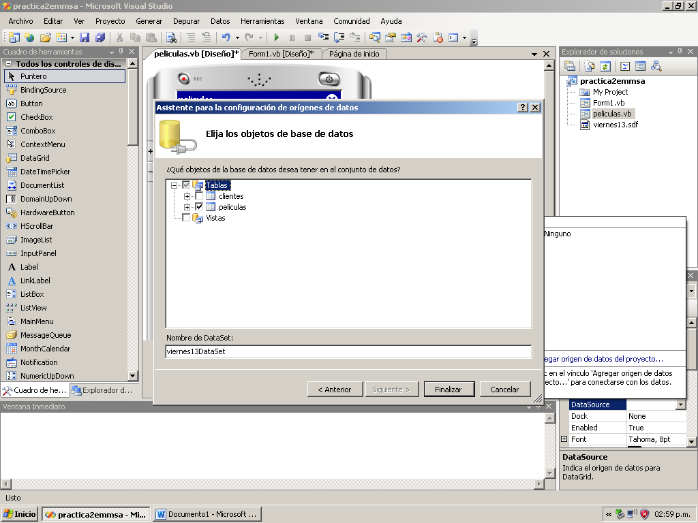
Task: Click View Class Diagram icon in solution explorer
Action: (656, 66)
